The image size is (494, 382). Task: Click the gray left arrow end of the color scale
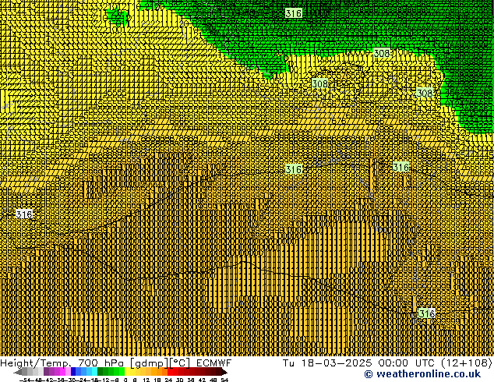[x=18, y=372]
